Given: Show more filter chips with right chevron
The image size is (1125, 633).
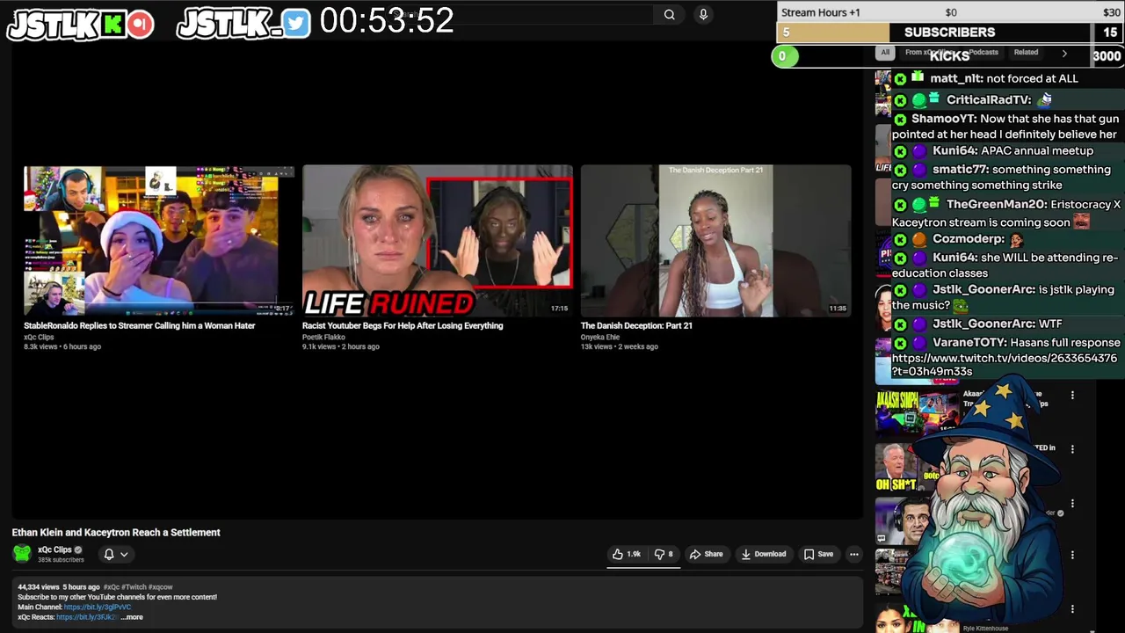Looking at the screenshot, I should (1064, 53).
